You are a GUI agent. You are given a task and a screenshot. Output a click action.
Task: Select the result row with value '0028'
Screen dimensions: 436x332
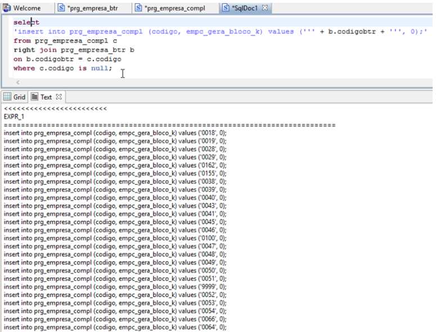tap(115, 149)
